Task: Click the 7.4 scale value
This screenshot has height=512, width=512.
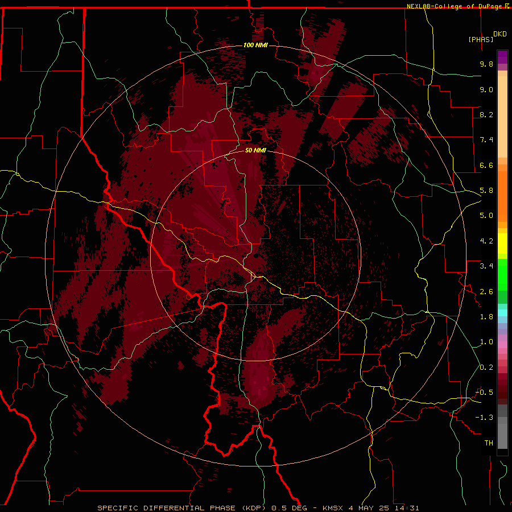Action: (486, 140)
